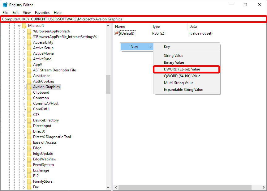The width and height of the screenshot is (267, 191).
Task: Select the Ease of Access key
Action: coord(45,142)
